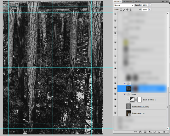Viewport: 170px width, 136px height.
Task: Link layers using chain icon
Action: (x=135, y=132)
